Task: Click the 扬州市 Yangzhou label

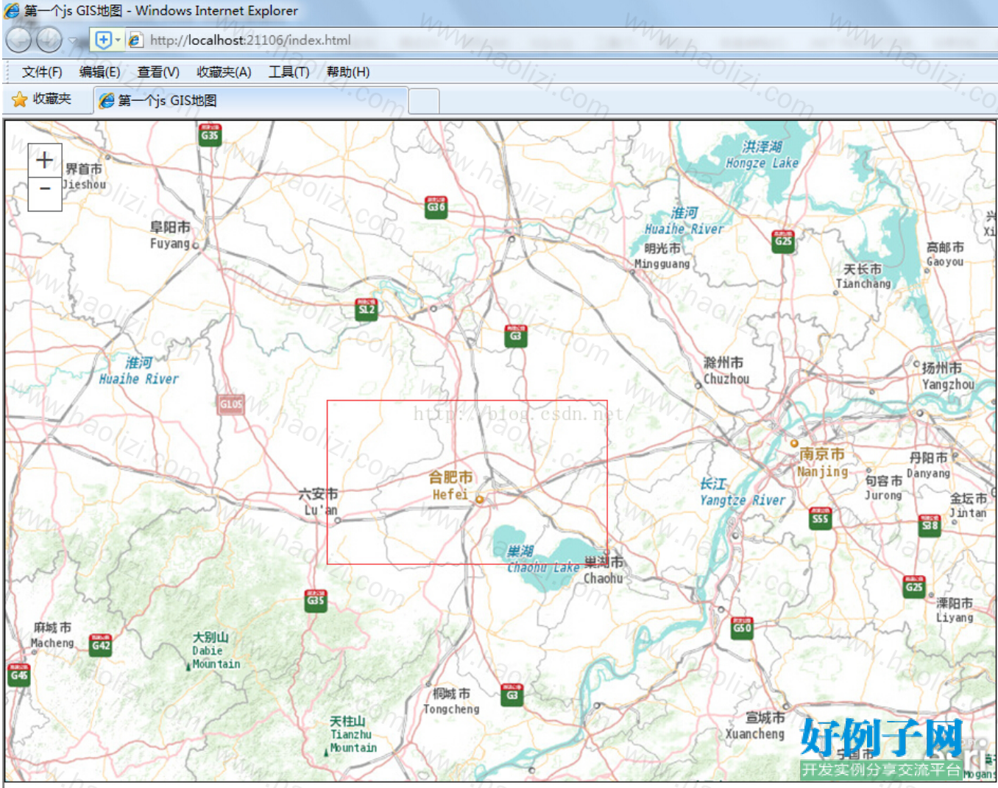Action: pyautogui.click(x=948, y=376)
